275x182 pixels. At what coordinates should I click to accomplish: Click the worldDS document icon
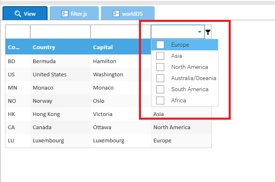116,14
